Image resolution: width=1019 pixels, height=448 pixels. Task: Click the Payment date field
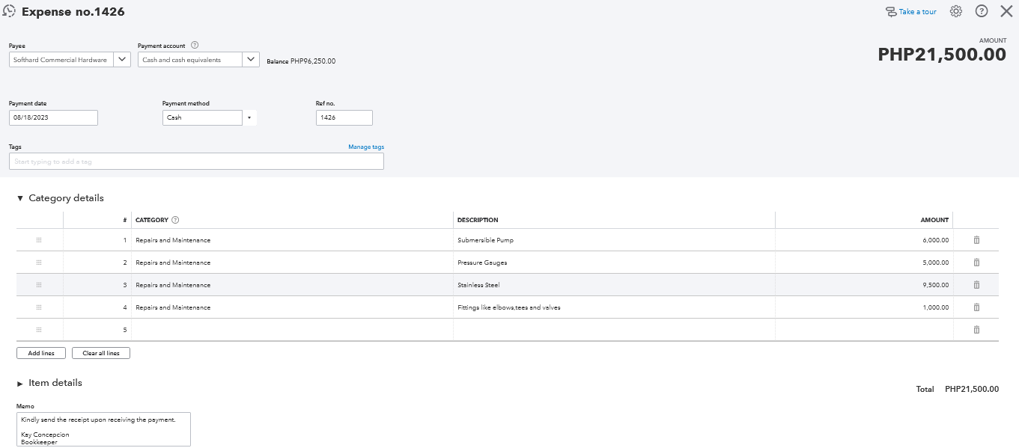click(x=53, y=117)
